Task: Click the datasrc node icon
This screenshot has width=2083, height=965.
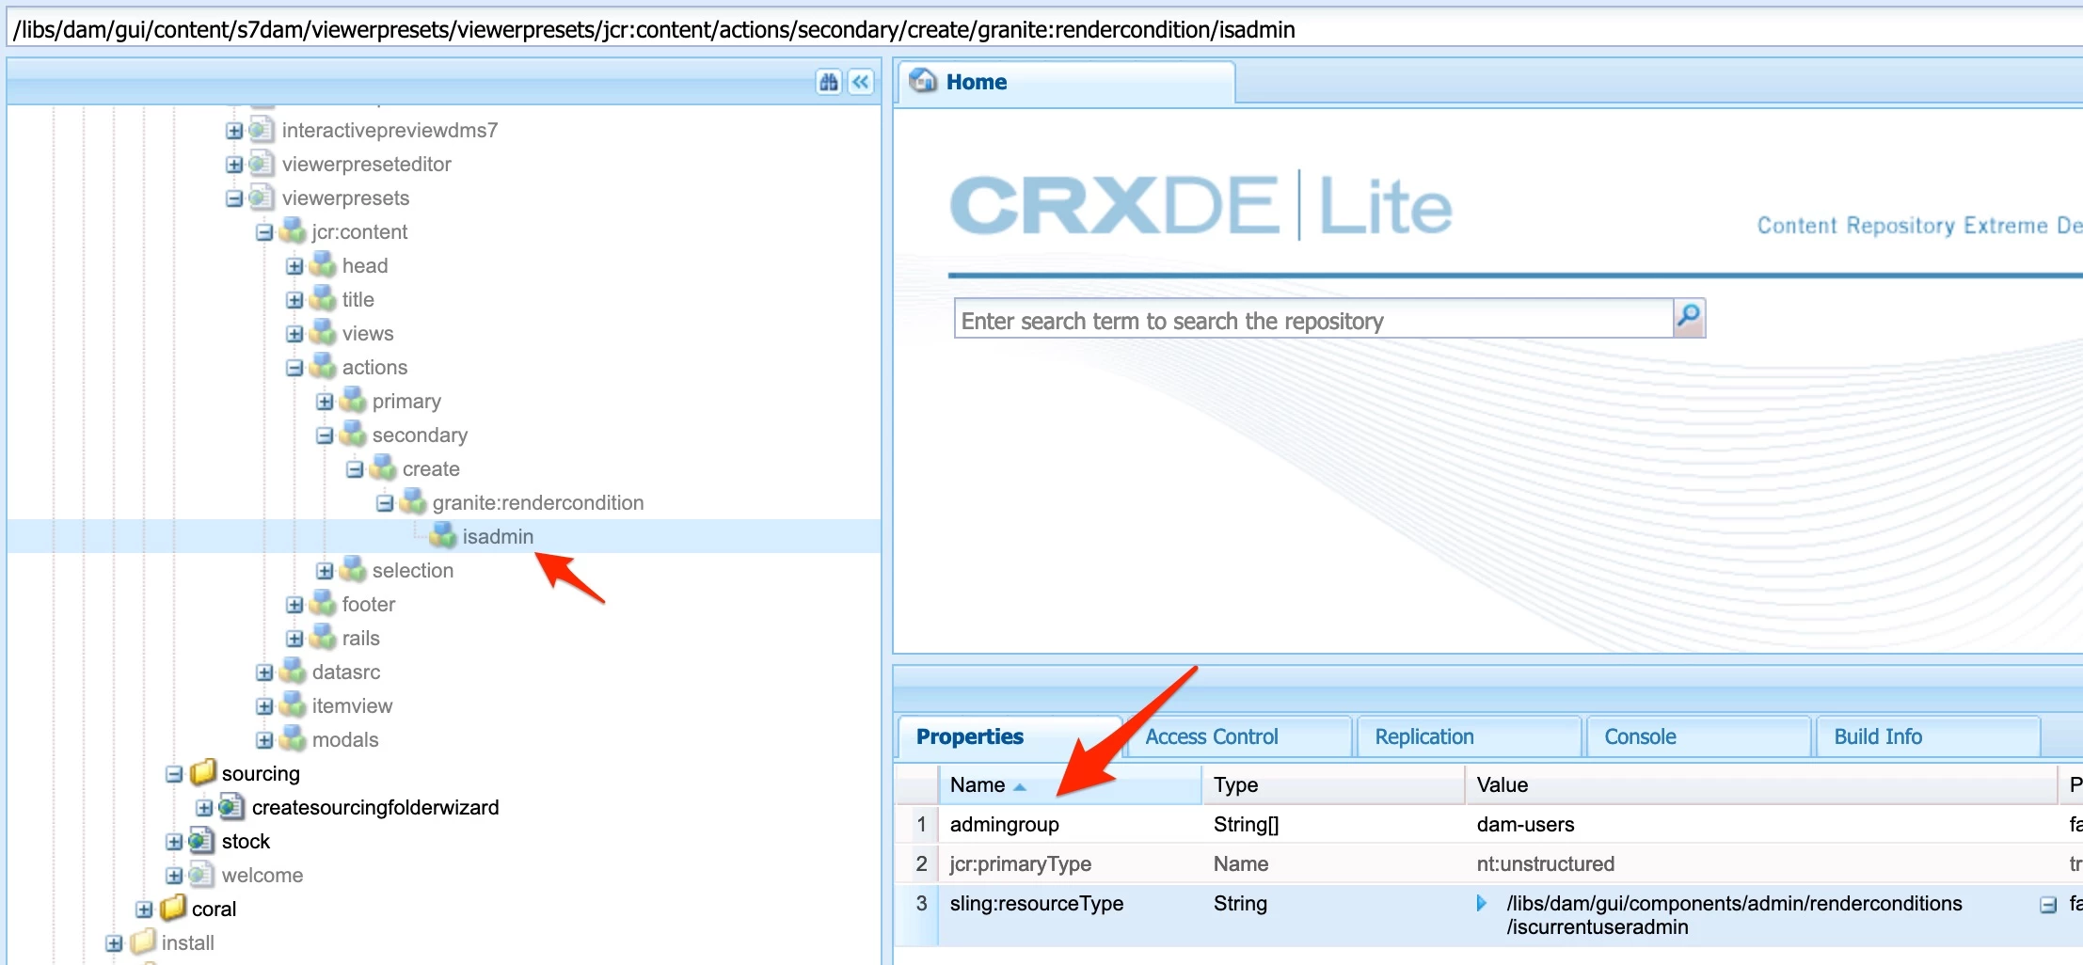Action: (x=293, y=672)
